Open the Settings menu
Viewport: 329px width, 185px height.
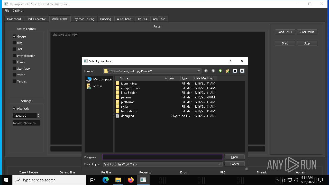[18, 11]
